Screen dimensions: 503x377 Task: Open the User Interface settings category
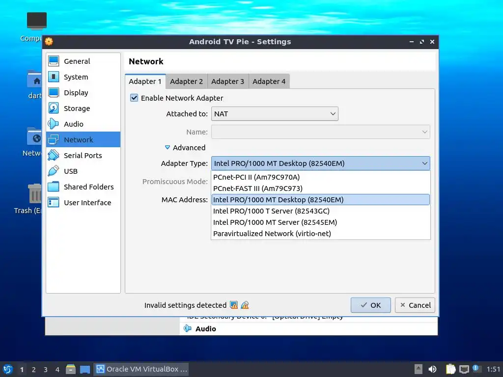pos(84,202)
